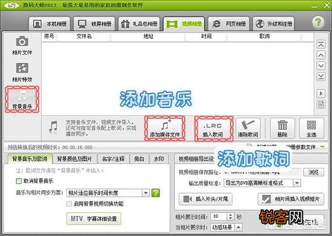The image size is (332, 236).
Task: Open help question mark at top right
Action: tap(318, 22)
